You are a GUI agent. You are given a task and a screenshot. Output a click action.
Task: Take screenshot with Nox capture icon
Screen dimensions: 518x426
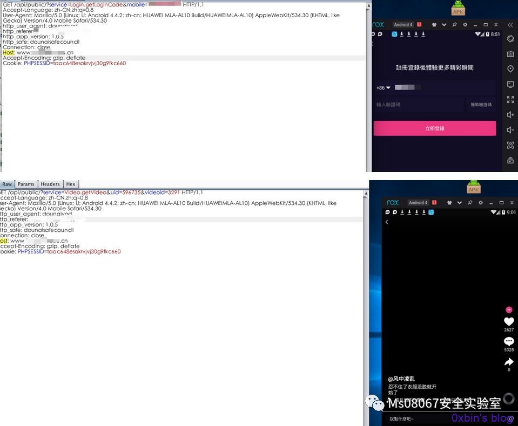pos(510,145)
